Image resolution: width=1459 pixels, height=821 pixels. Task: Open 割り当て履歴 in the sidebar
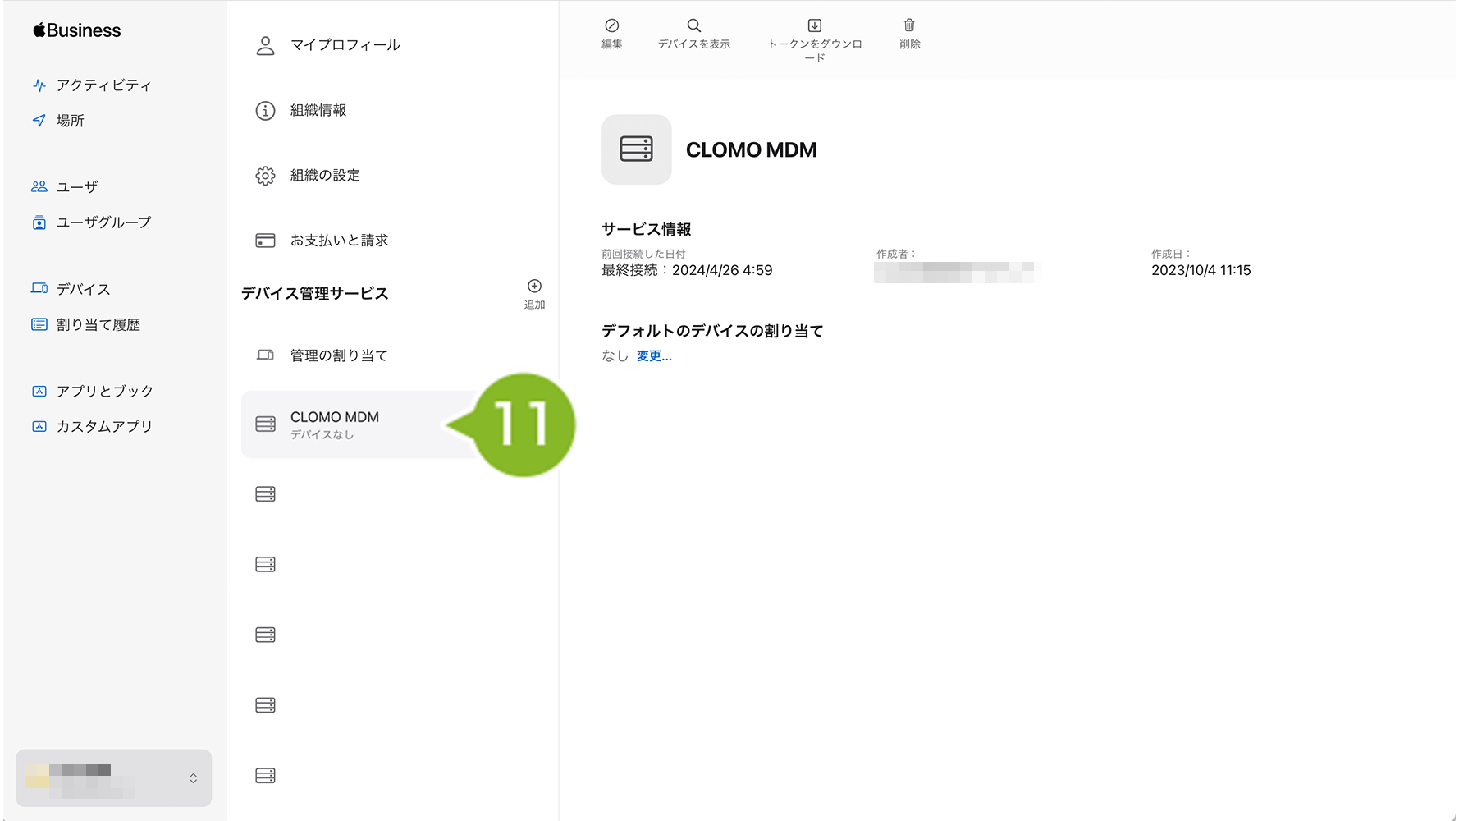coord(86,325)
